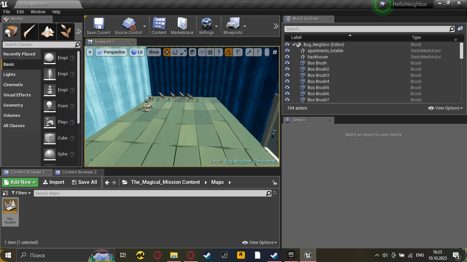Toggle visibility of Box Brush2 actor
Screen dimensions: 467x262
[287, 69]
